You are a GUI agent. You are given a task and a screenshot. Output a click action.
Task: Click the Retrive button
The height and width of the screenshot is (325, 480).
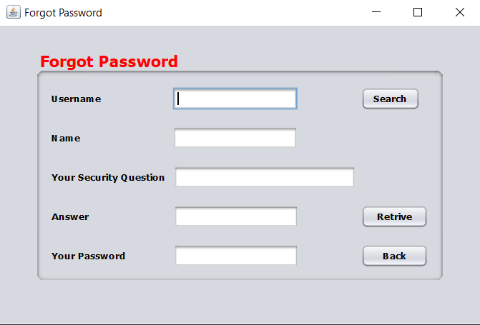point(394,216)
